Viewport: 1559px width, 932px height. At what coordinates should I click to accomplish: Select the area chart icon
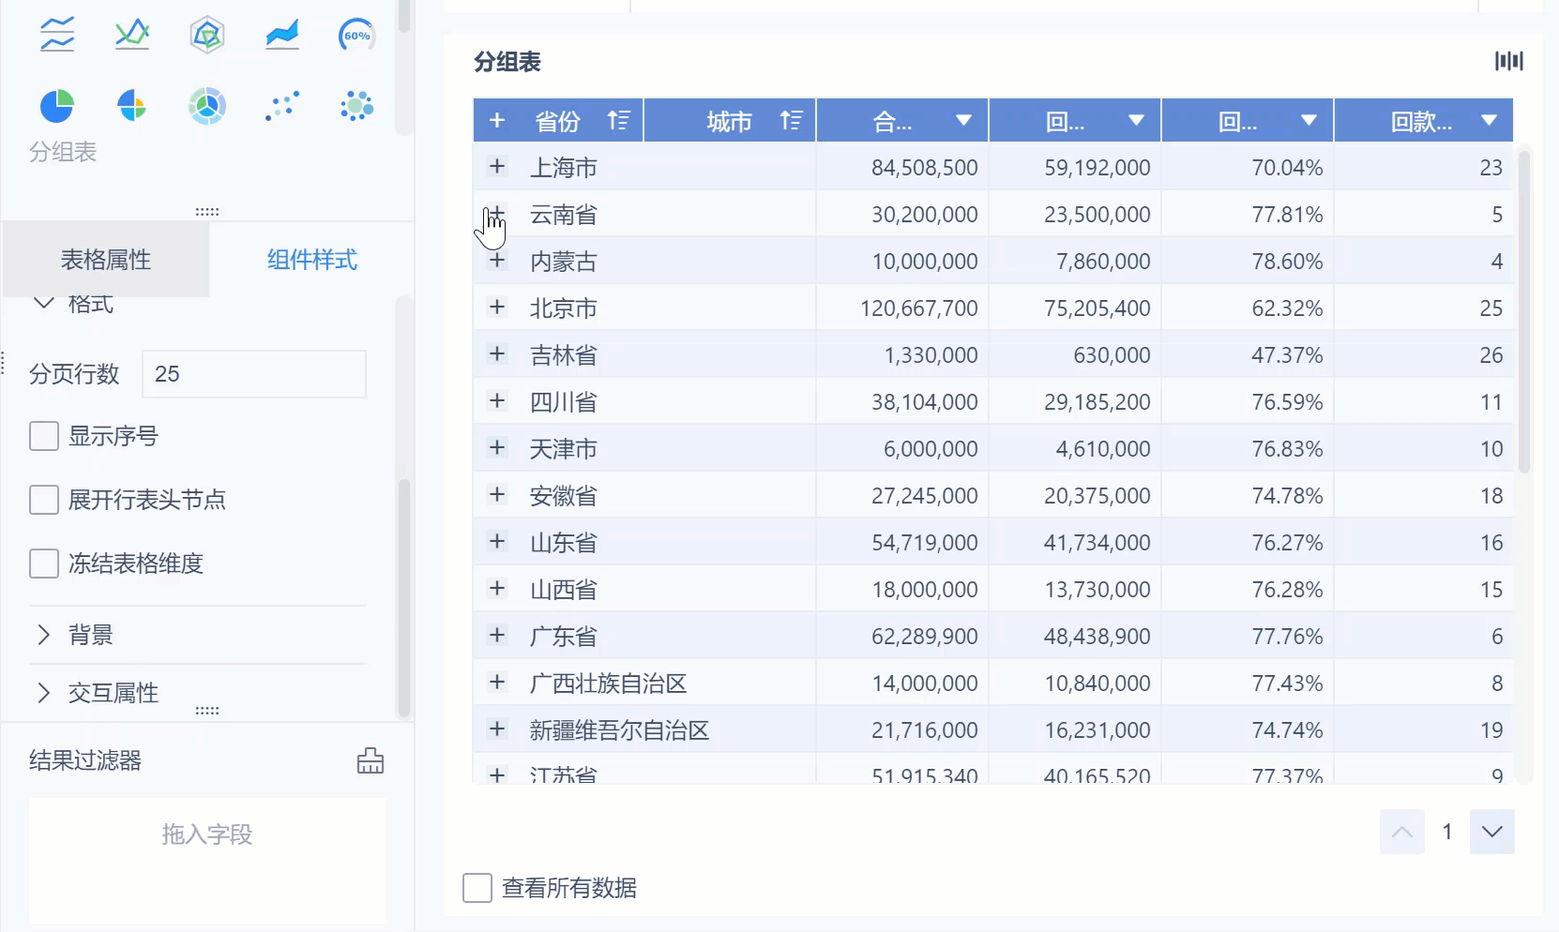(282, 35)
